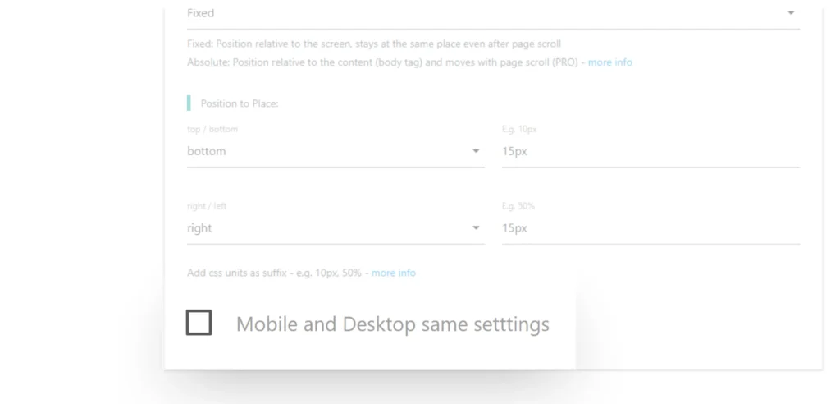This screenshot has width=840, height=404.
Task: Enable the Mobile and Desktop same settings checkbox
Action: coord(199,323)
